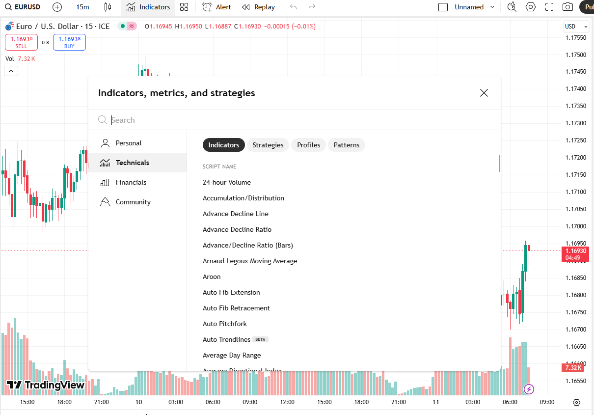Change the 15m time interval
Viewport: 594px width, 415px height.
[x=83, y=7]
